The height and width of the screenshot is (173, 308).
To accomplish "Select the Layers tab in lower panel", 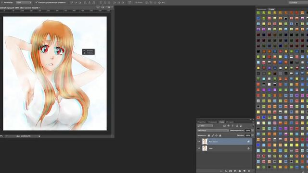I will pyautogui.click(x=221, y=122).
